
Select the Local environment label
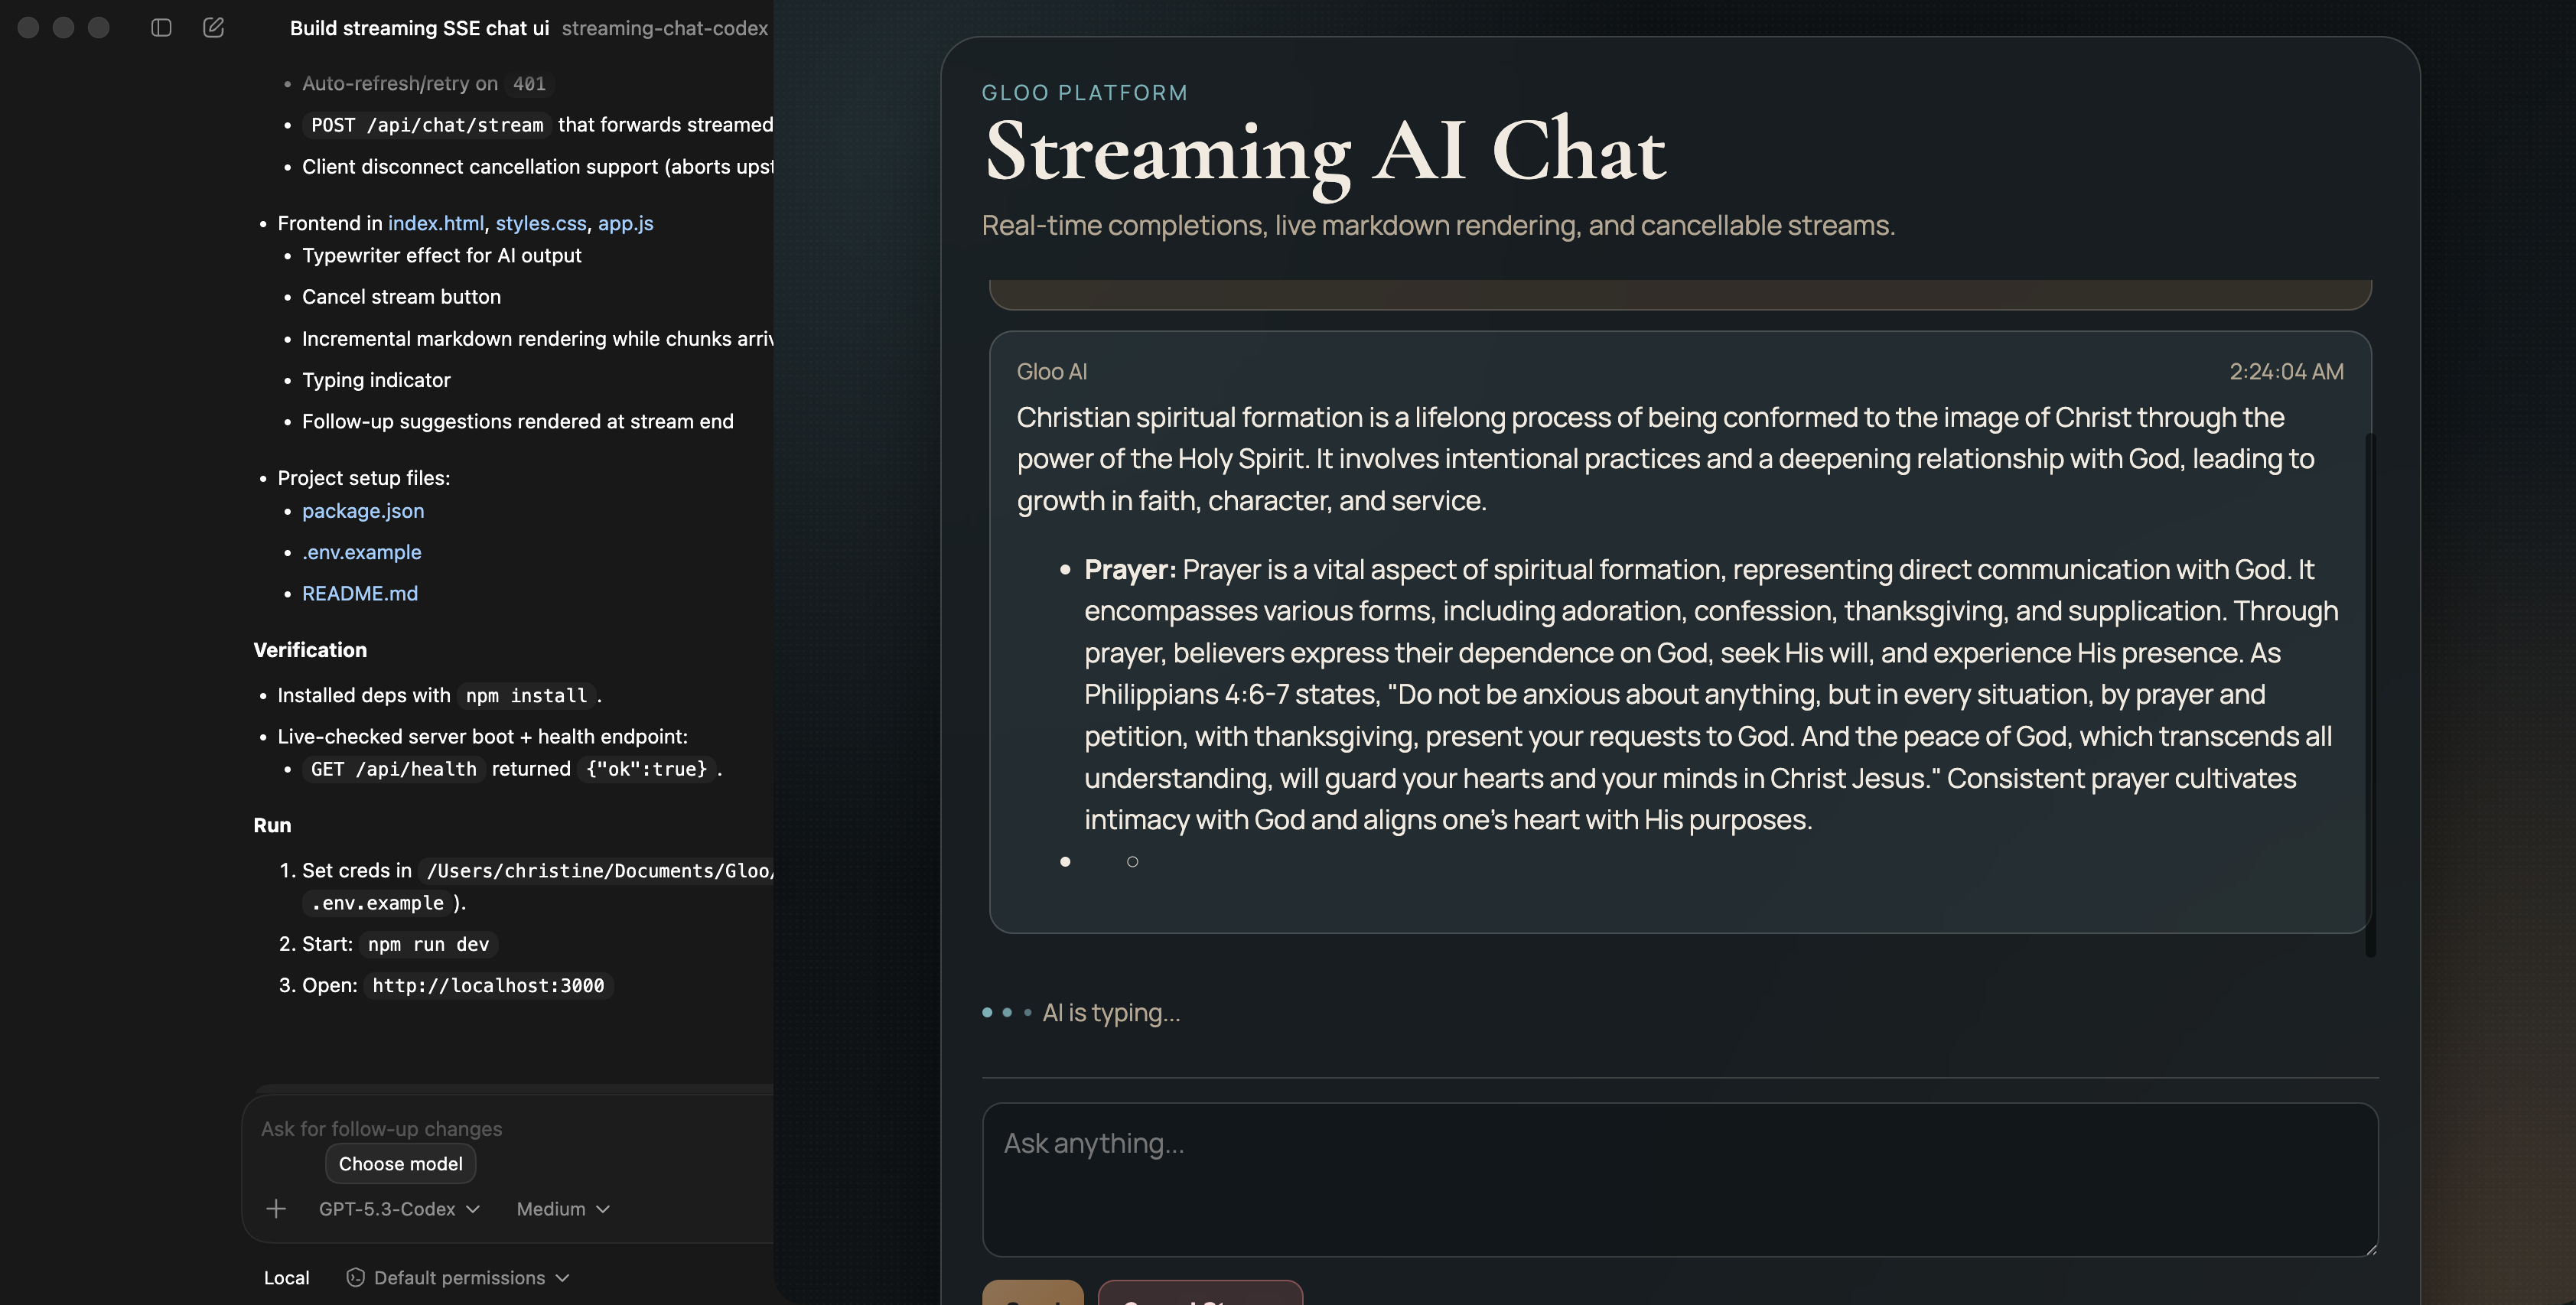286,1277
